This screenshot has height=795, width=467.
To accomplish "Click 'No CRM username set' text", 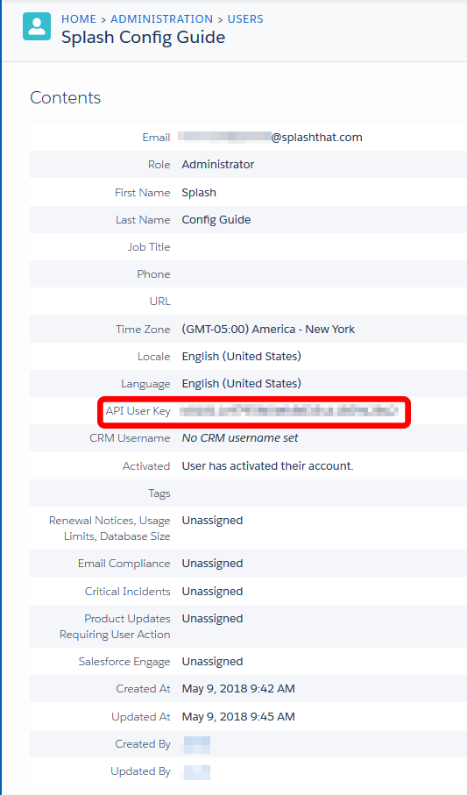I will point(240,438).
